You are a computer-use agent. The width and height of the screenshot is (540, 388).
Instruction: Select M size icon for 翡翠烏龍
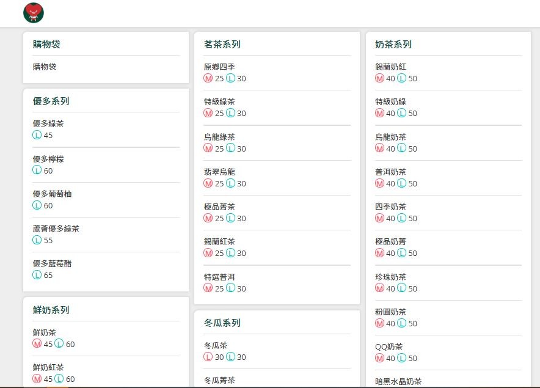coord(208,184)
